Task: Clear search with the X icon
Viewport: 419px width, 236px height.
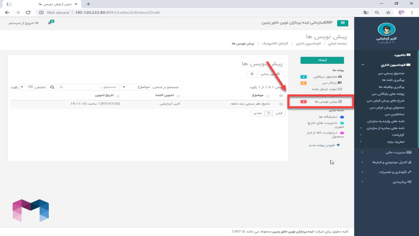Action: [x=61, y=87]
